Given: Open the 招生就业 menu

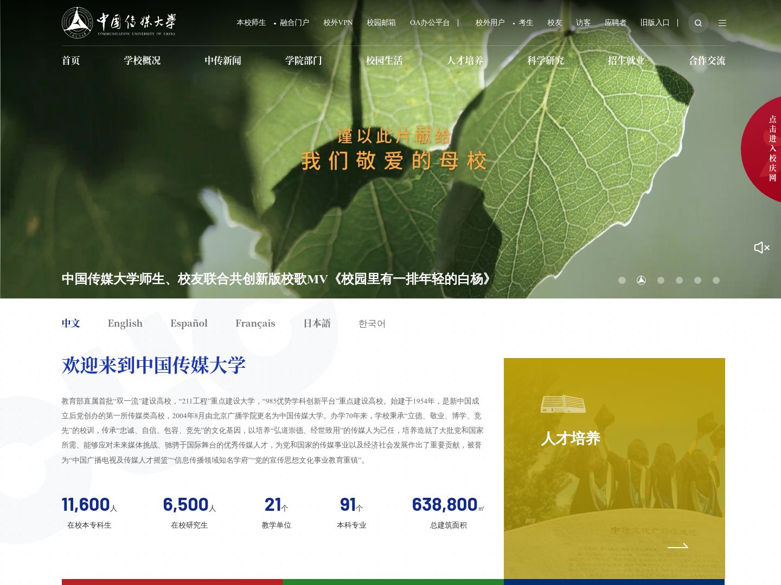Looking at the screenshot, I should click(626, 61).
